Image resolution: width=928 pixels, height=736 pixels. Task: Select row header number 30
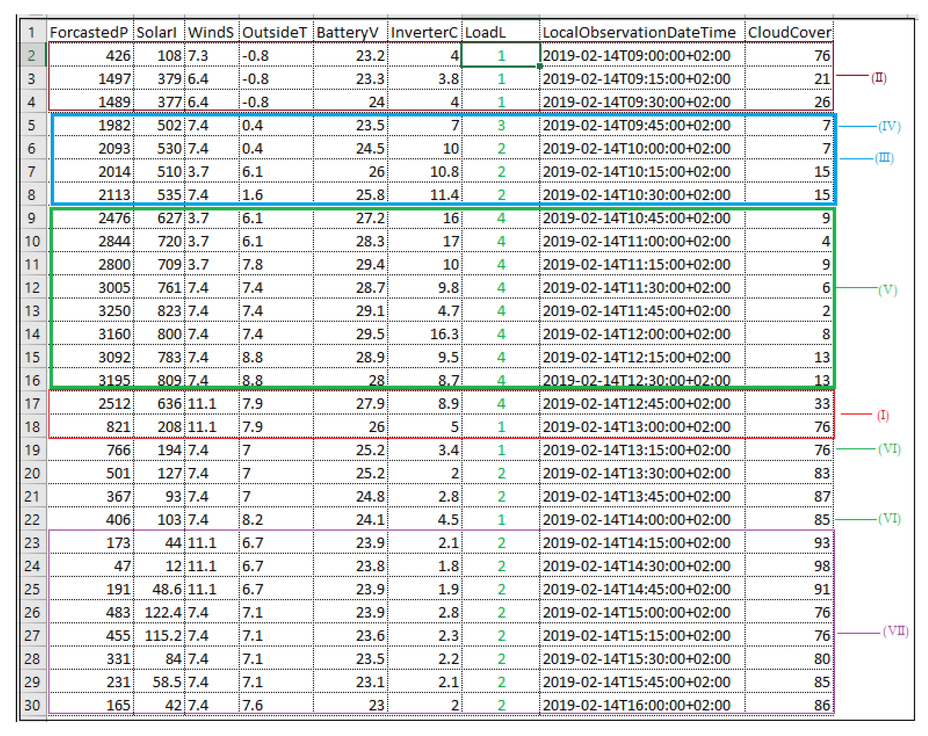pos(33,705)
